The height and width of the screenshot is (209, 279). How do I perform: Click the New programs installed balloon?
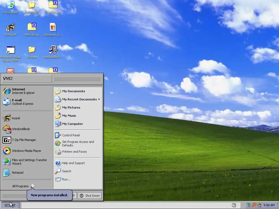tap(50, 195)
